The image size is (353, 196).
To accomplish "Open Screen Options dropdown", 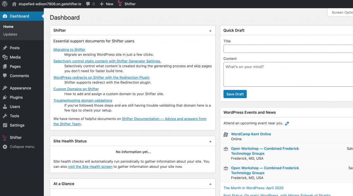I will point(340,12).
